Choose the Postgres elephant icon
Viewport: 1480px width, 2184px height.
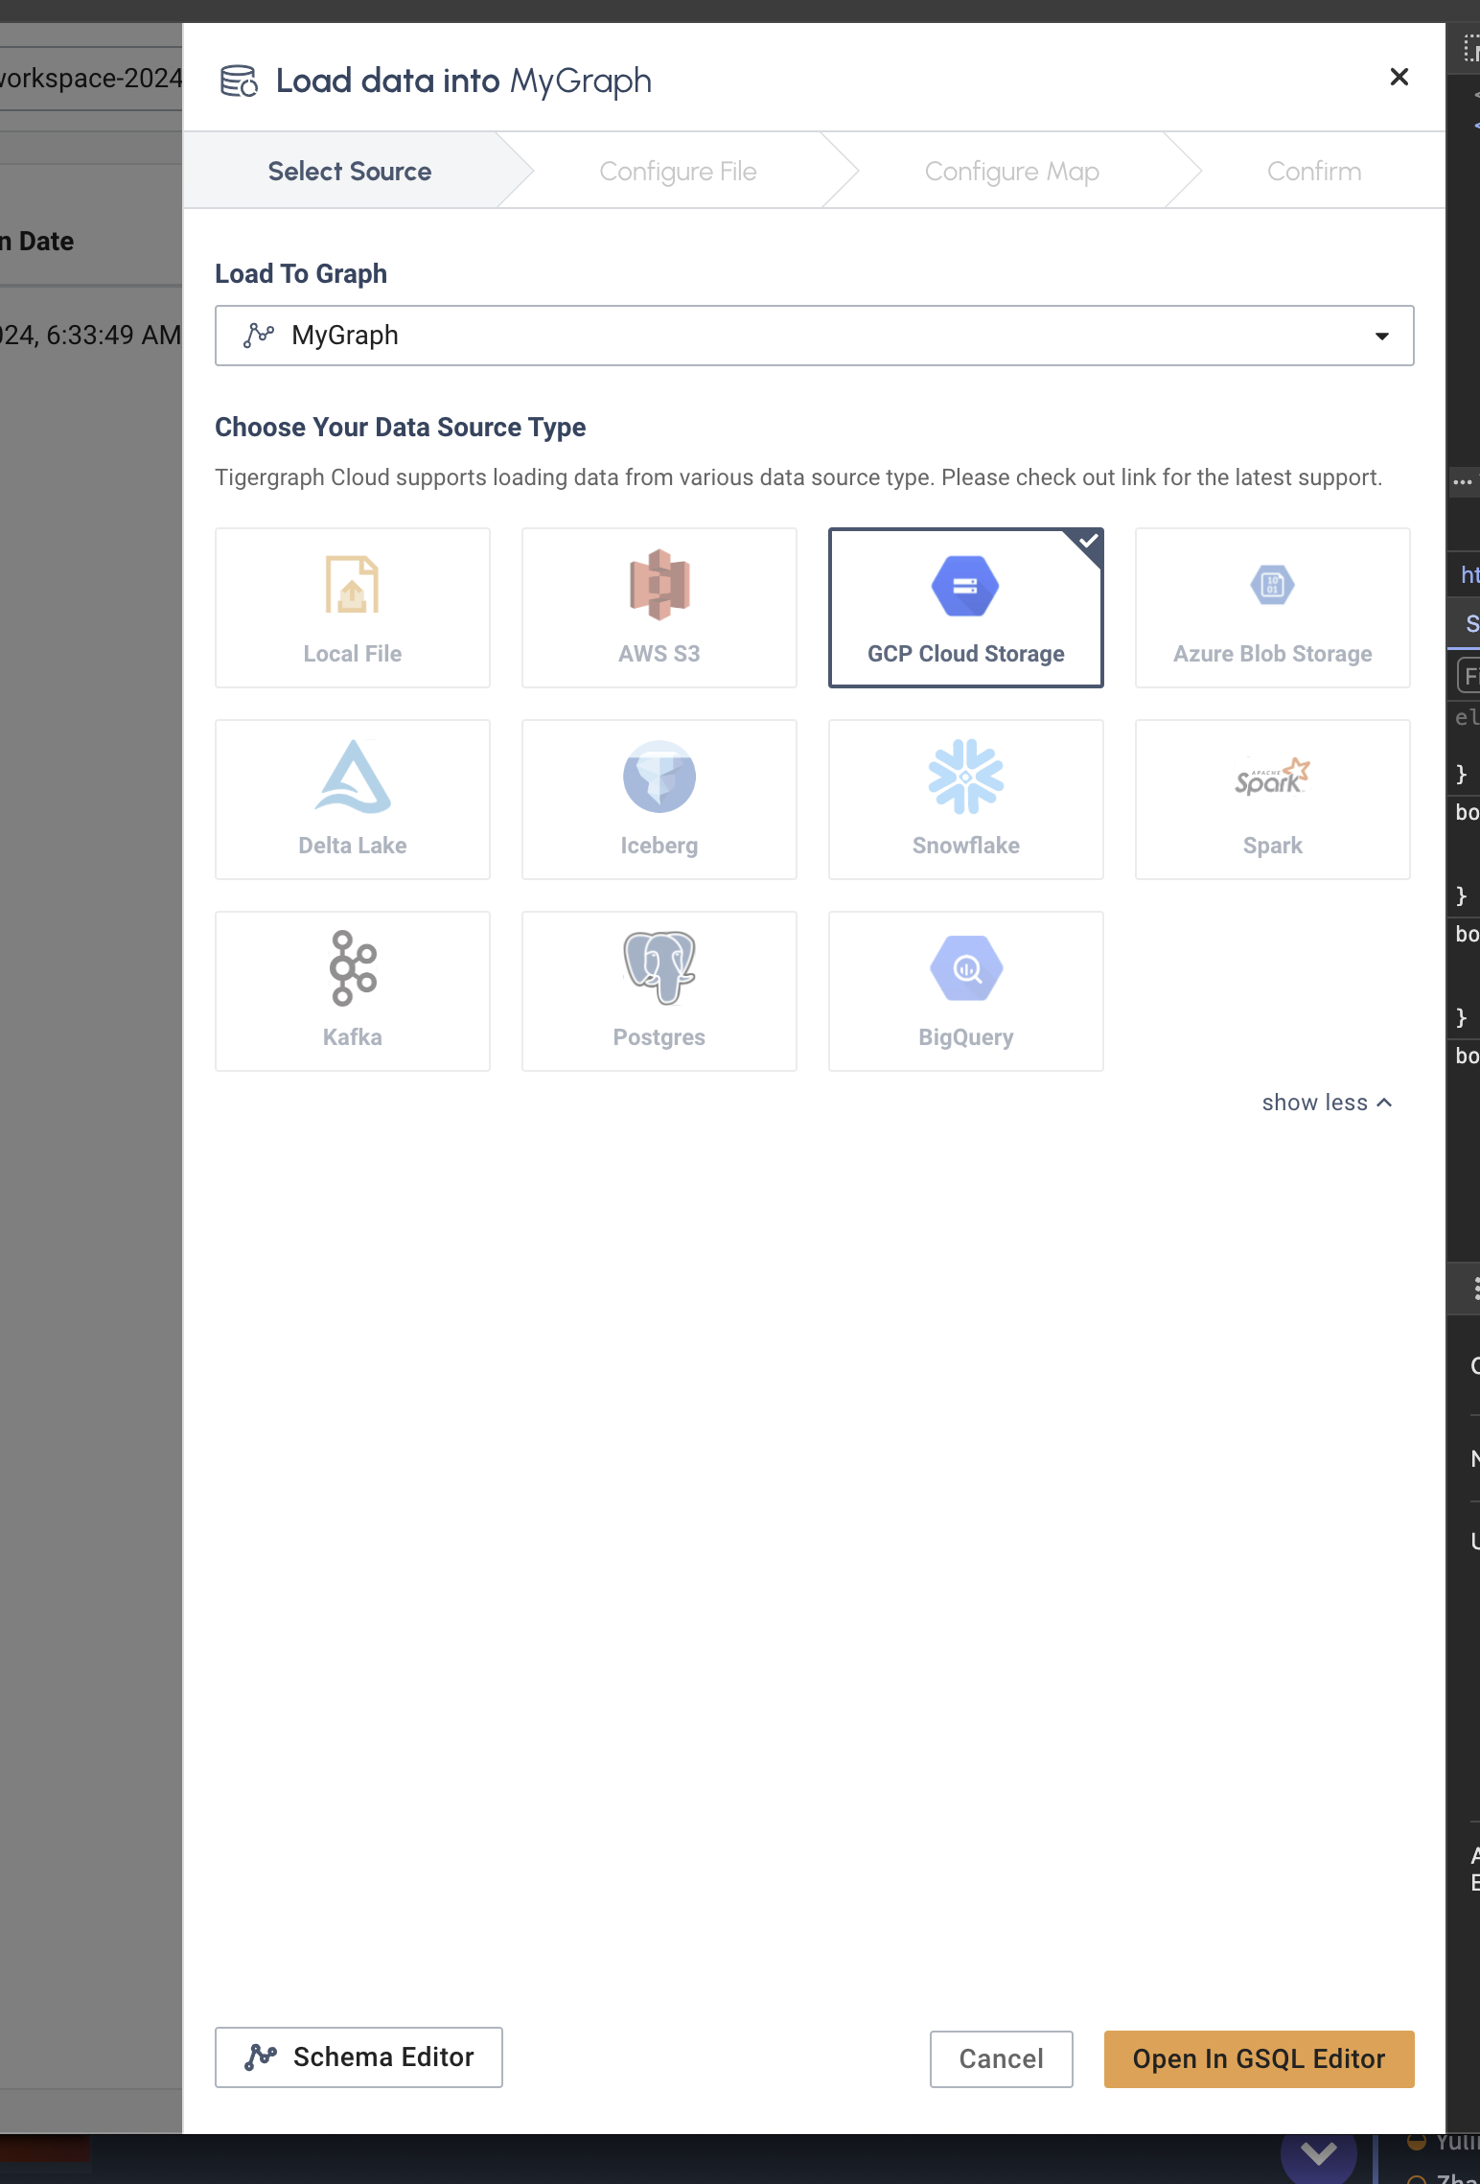pos(659,967)
